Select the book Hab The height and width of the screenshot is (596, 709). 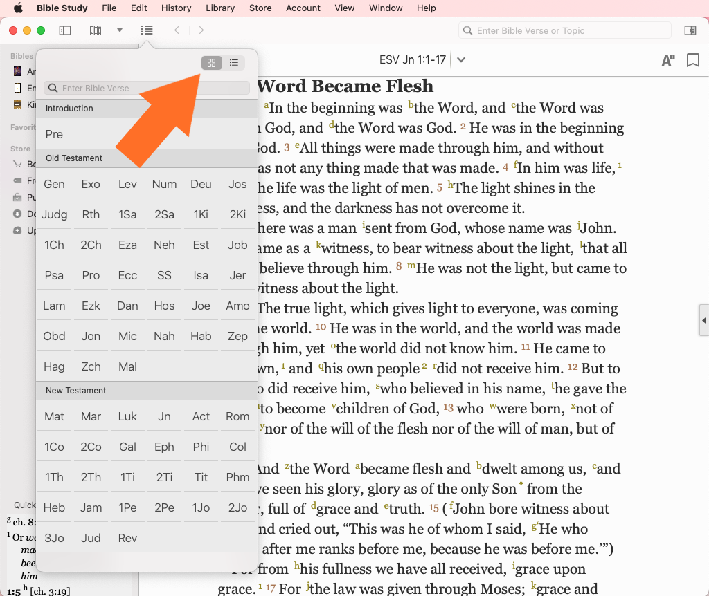(x=201, y=337)
